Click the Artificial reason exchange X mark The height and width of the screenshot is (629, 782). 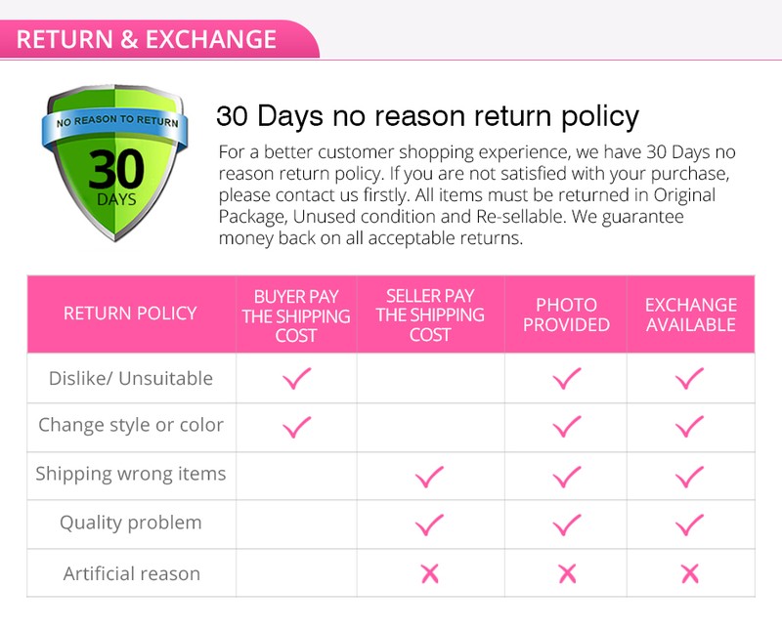(689, 573)
